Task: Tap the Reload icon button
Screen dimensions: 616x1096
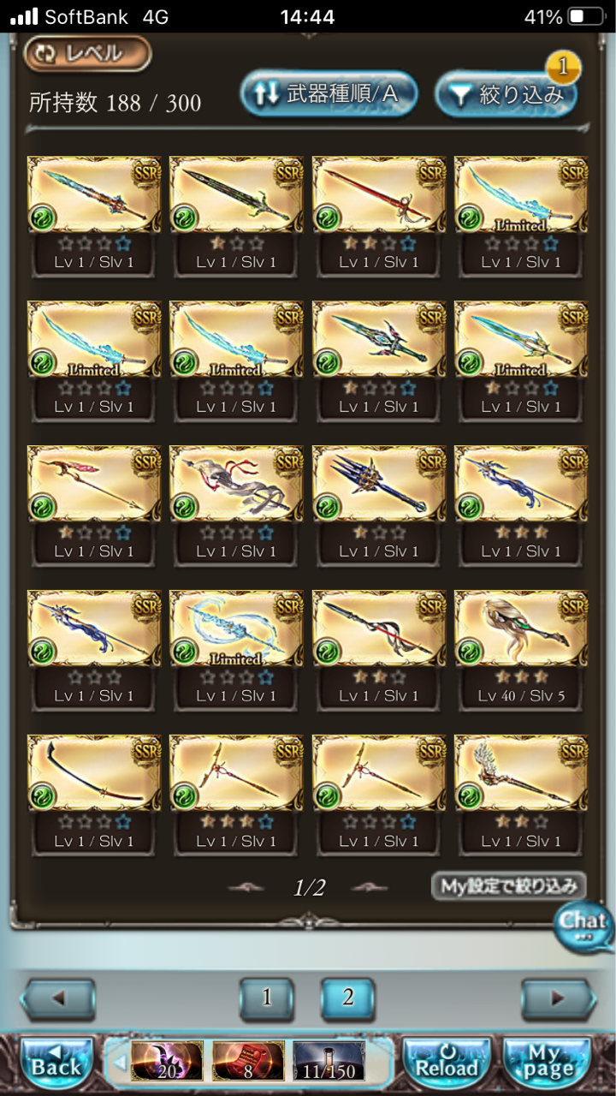Action: [x=447, y=1063]
